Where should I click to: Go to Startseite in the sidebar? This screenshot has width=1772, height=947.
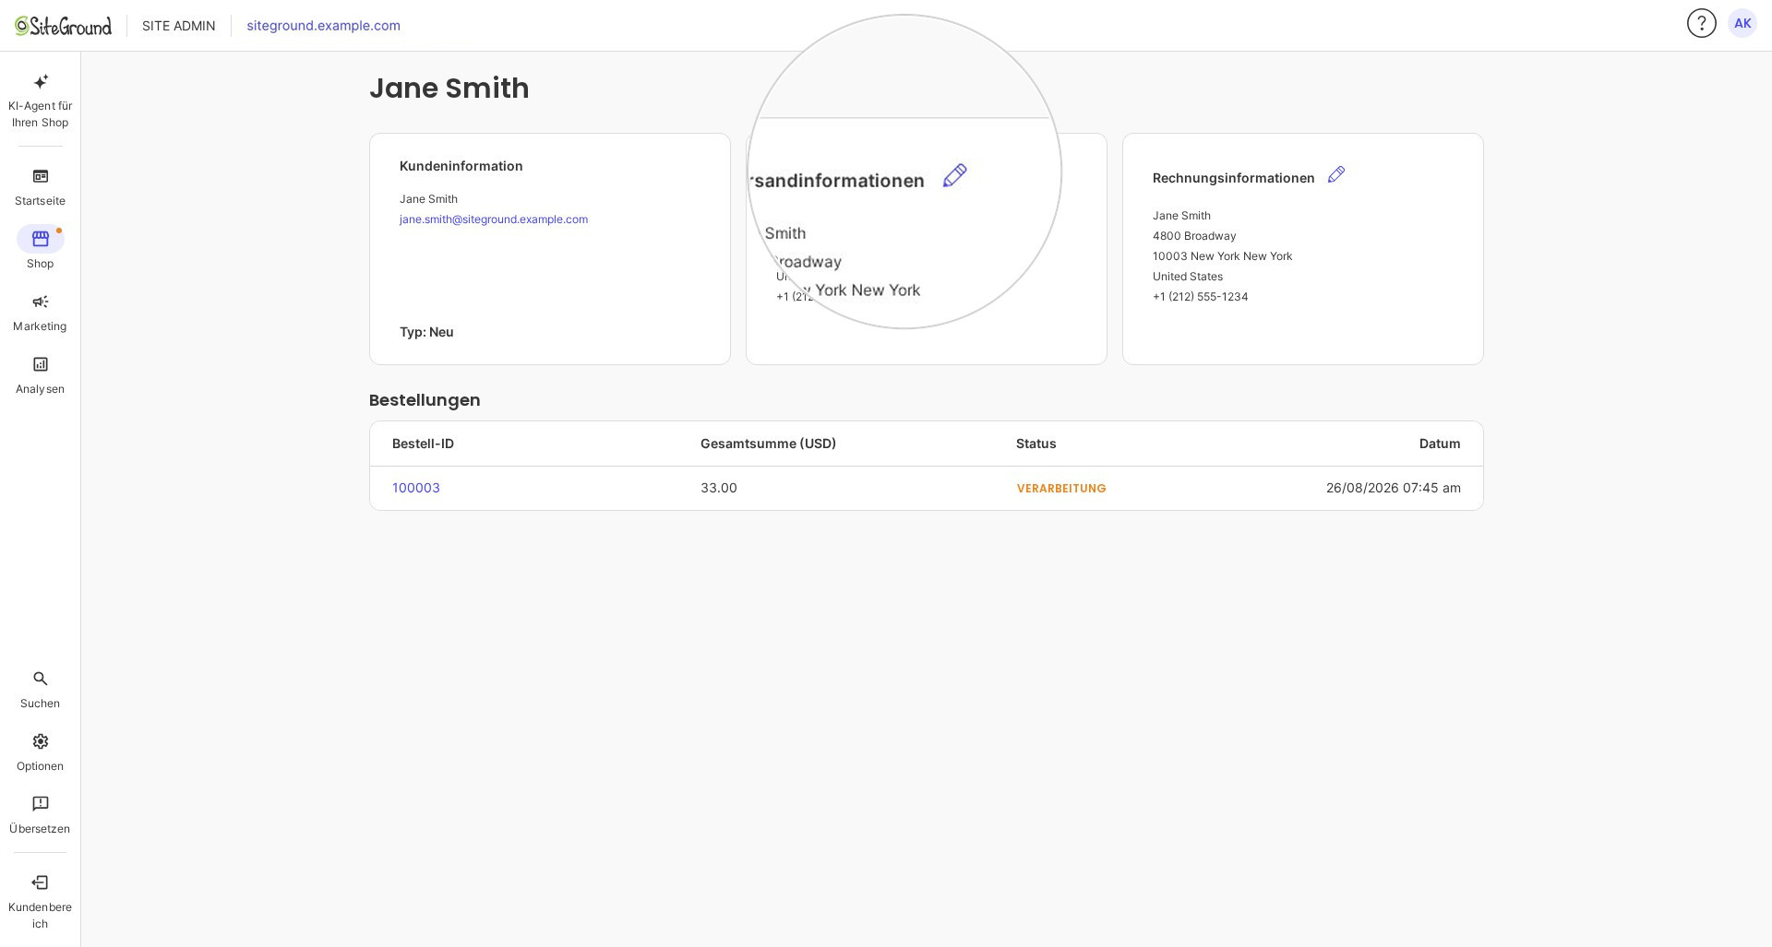[40, 187]
